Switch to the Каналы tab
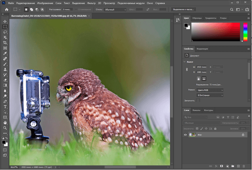 pos(196,110)
